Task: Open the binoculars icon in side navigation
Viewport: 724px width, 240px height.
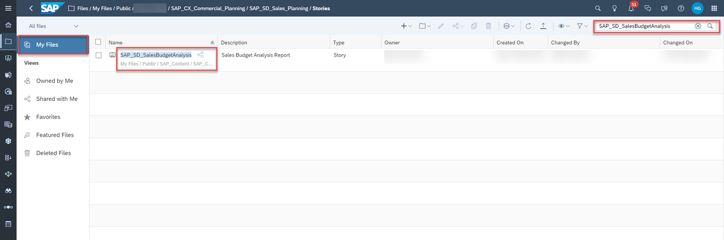Action: 8,190
